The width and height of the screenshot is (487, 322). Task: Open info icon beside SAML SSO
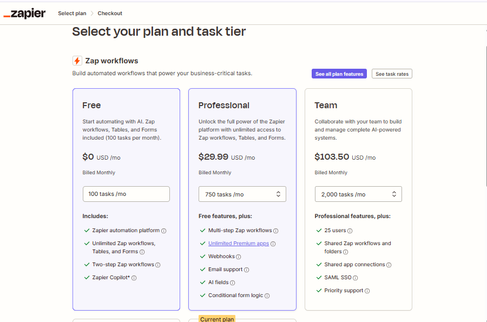coord(356,278)
